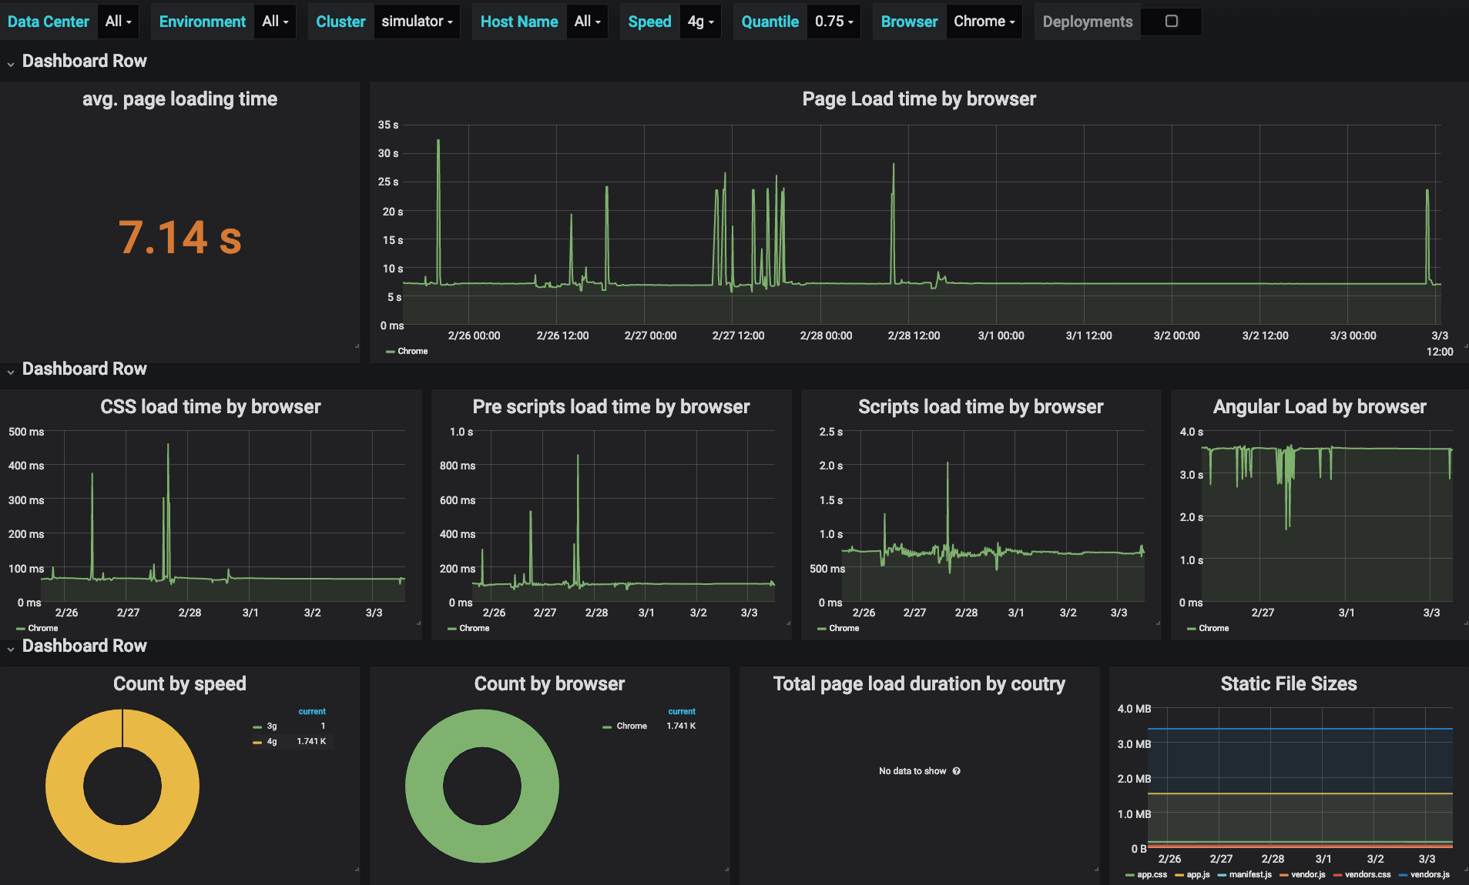Toggle vendor.js series in Static File Sizes legend
Screen dimensions: 1469x885
1308,875
